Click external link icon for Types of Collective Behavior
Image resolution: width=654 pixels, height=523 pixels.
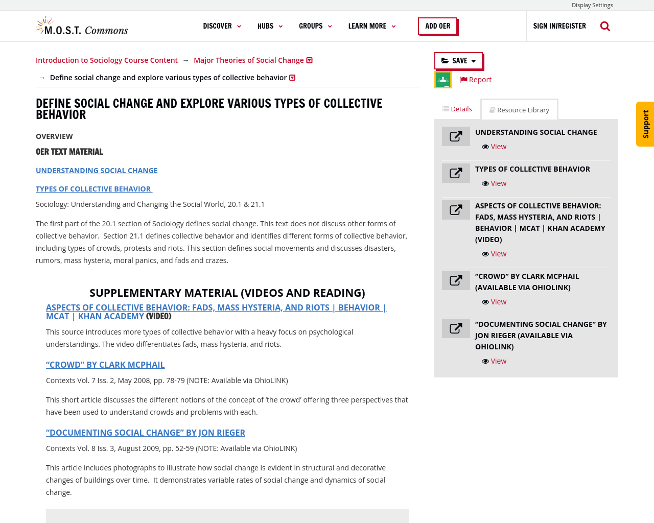(456, 173)
